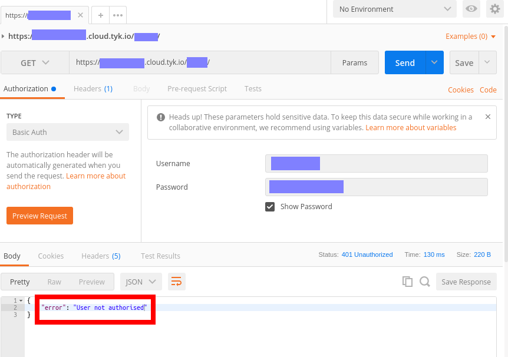Screen dimensions: 508x357
Task: Dismiss the sensitive data warning banner
Action: pyautogui.click(x=488, y=117)
